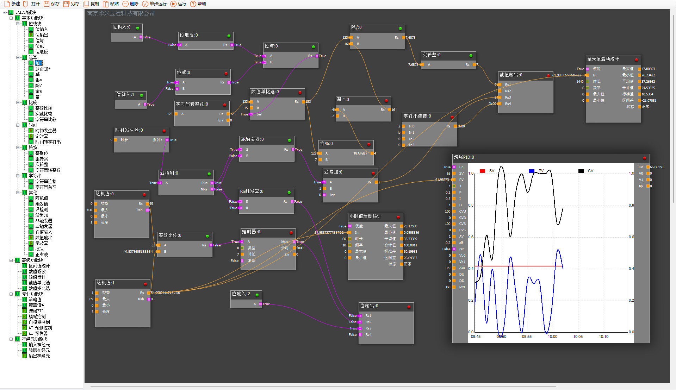Select 增强PID in the function tree

36,311
